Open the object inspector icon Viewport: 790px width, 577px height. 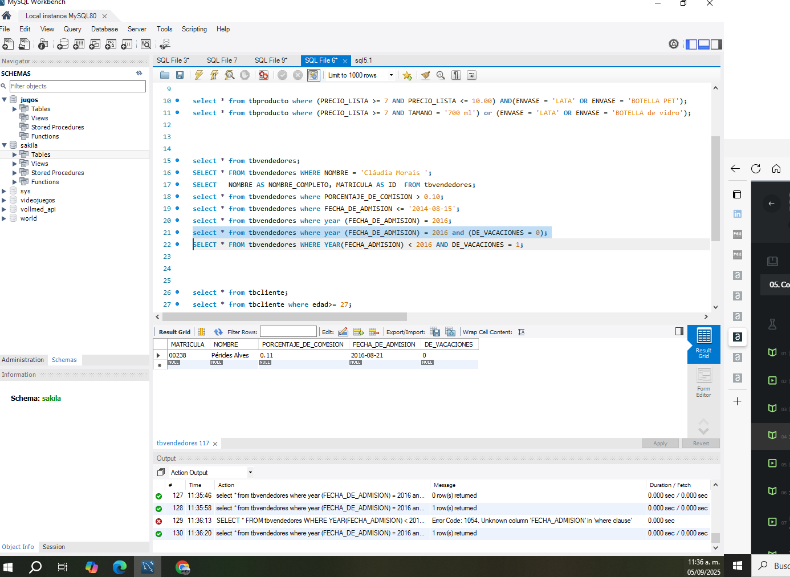(x=43, y=44)
